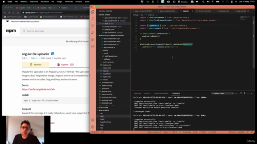Click the TypeScript badge next to angular-file-uploader

click(x=53, y=54)
